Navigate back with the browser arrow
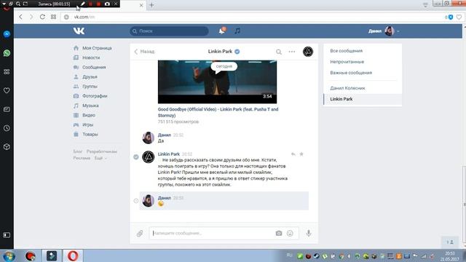Viewport: 466px width, 262px height. [x=20, y=17]
